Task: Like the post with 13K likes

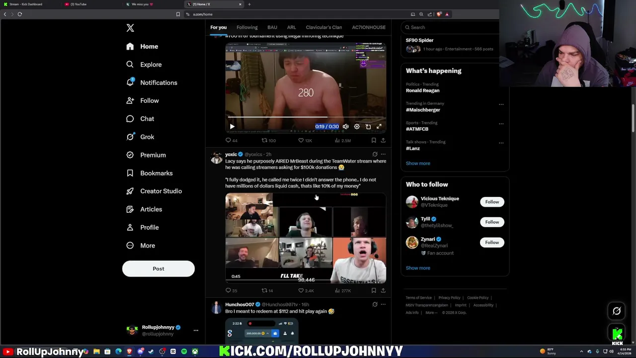Action: 305,140
